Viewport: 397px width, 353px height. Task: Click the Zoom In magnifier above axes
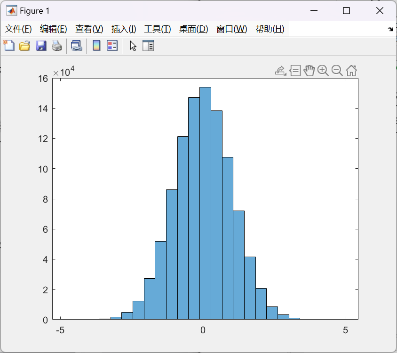(x=323, y=71)
